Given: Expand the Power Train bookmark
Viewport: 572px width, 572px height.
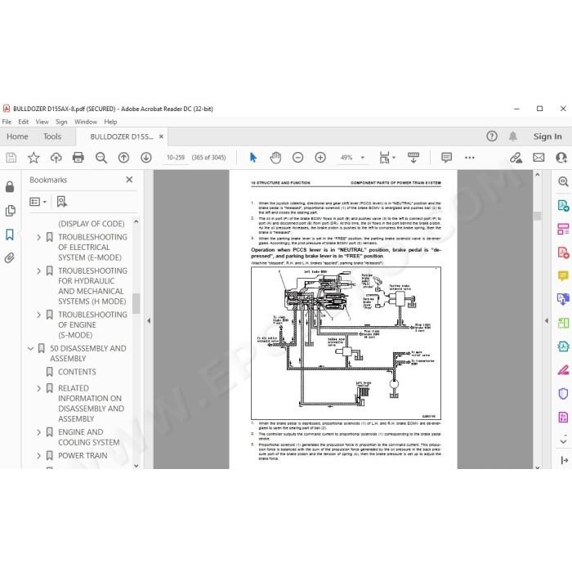Looking at the screenshot, I should tap(38, 456).
